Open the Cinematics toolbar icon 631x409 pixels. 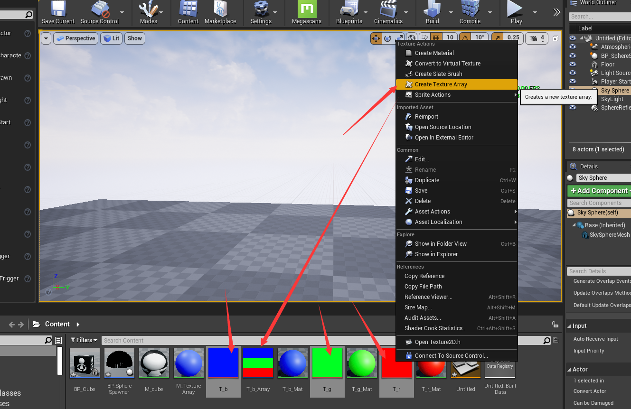click(388, 12)
